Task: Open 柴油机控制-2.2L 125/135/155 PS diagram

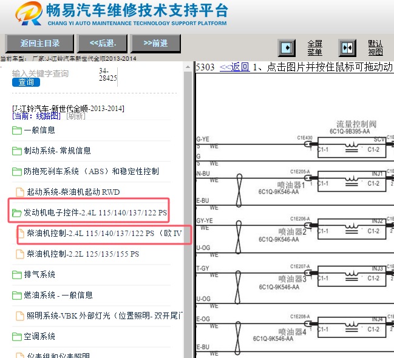Action: pos(83,254)
